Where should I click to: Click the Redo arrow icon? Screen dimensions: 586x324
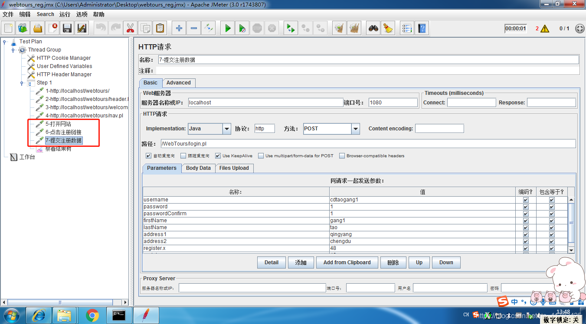point(116,29)
